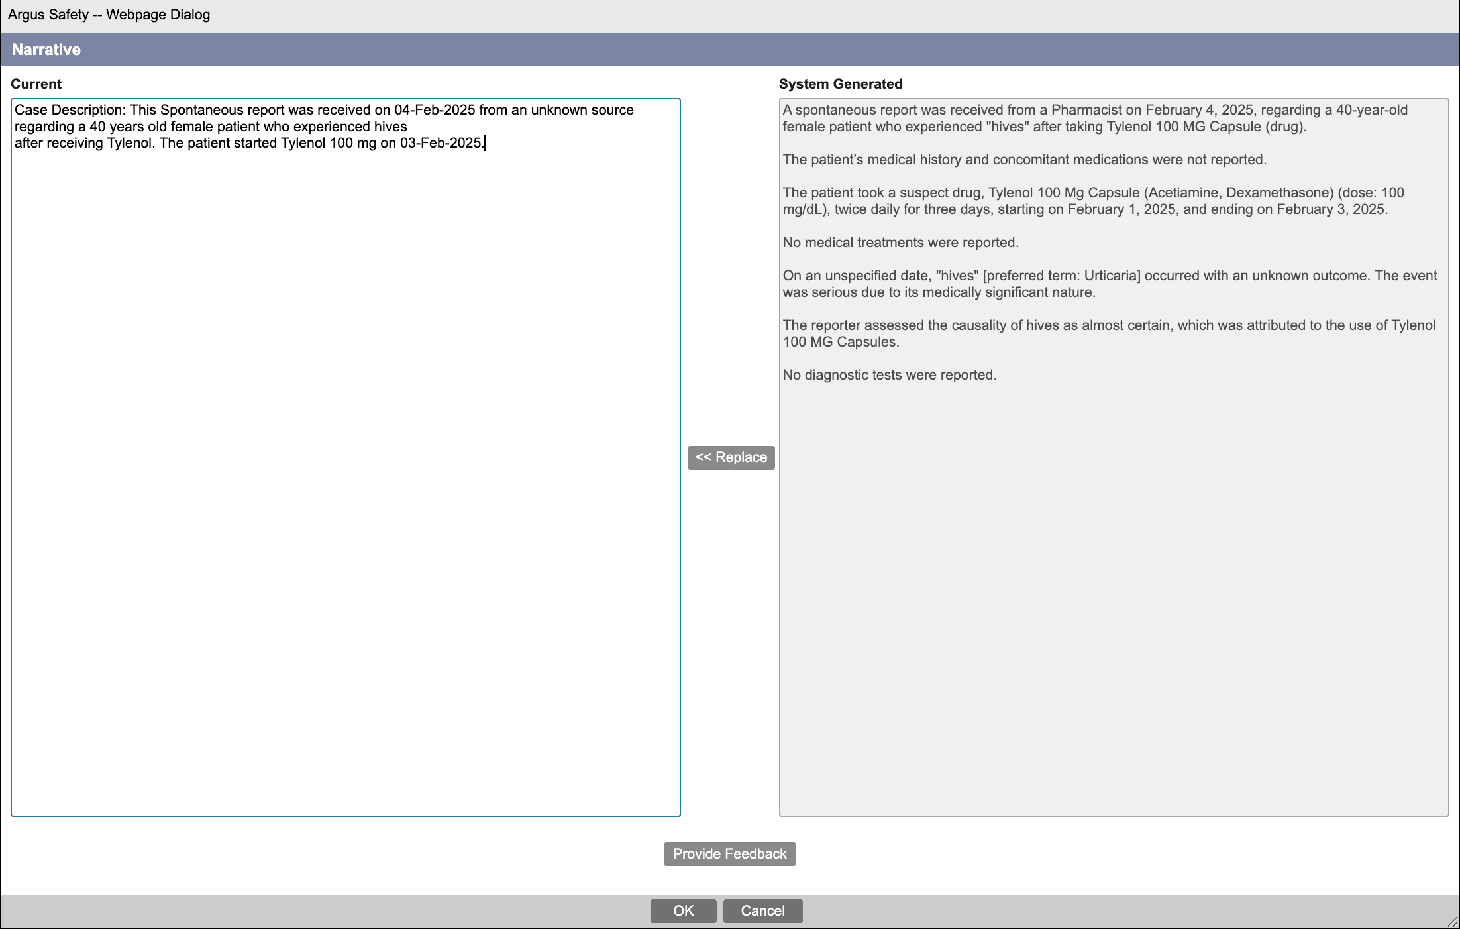
Task: Click the medical history and concomitant medications sentence
Action: (x=1024, y=160)
